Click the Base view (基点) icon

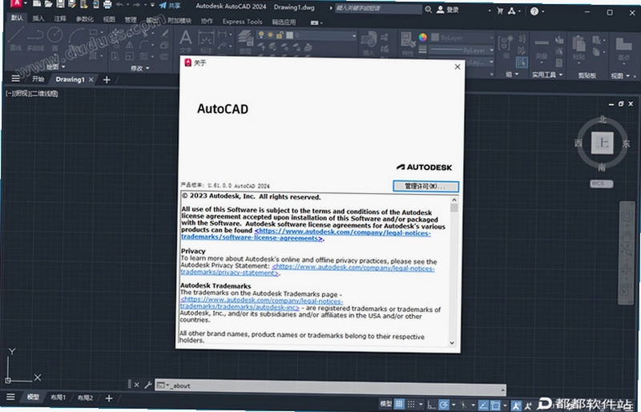point(623,48)
